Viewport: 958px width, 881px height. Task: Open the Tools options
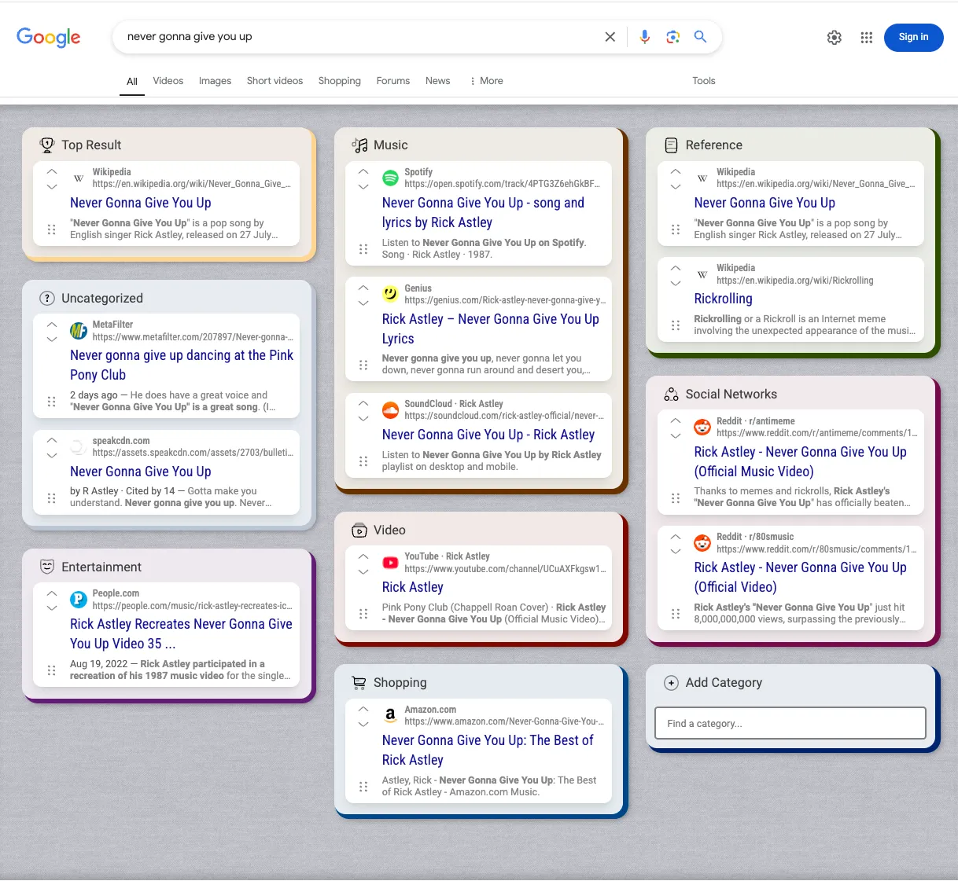703,81
